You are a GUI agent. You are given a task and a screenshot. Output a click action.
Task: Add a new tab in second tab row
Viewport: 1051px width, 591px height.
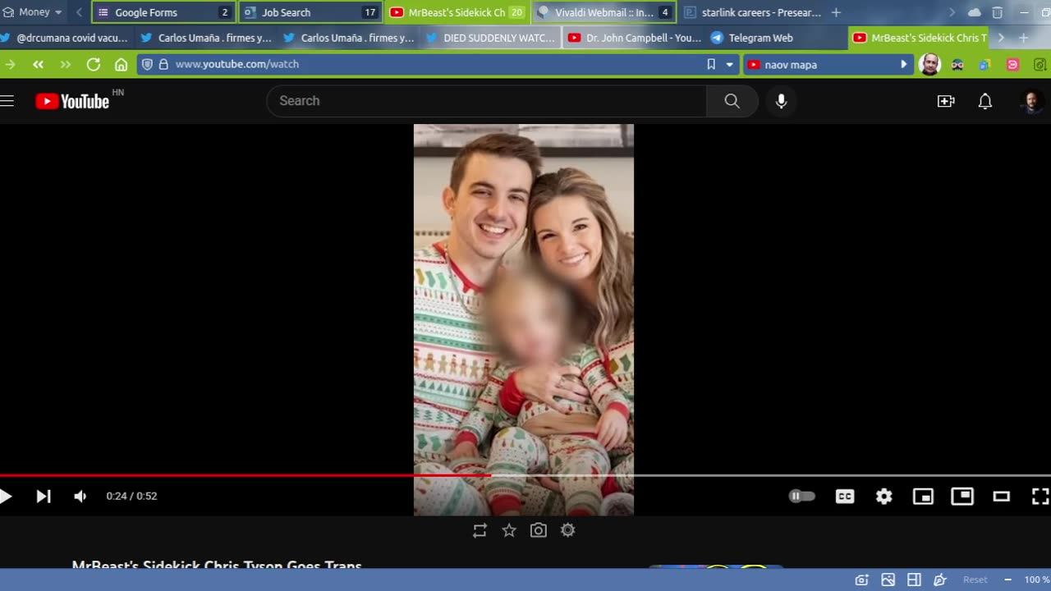point(1023,38)
